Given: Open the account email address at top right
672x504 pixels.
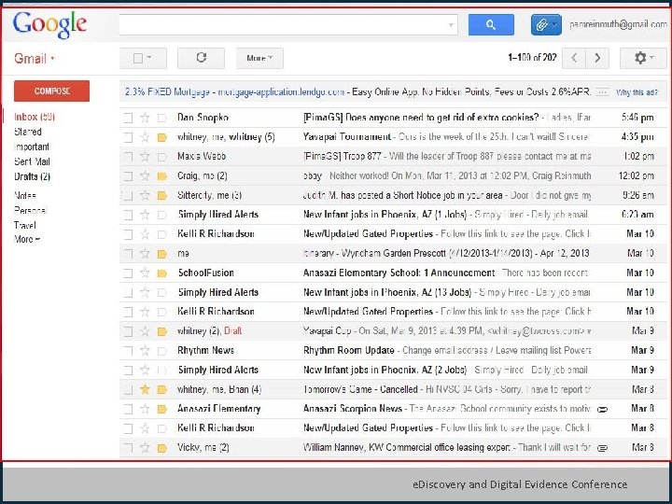Looking at the screenshot, I should (x=618, y=24).
